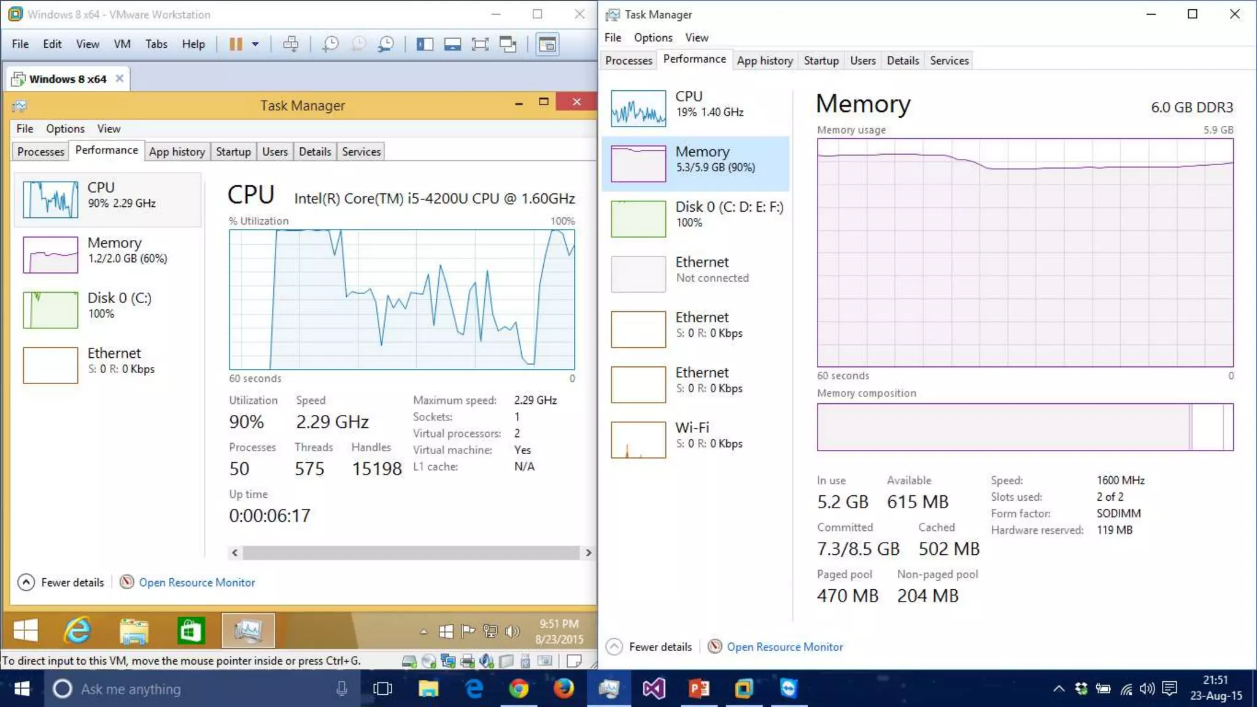Click Send Ctrl+Alt+Del icon in VMware toolbar
This screenshot has width=1257, height=707.
coord(291,44)
